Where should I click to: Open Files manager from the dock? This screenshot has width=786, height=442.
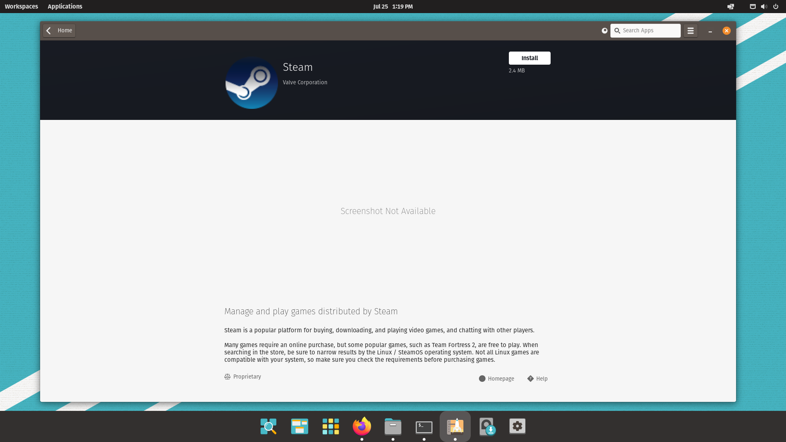click(393, 426)
